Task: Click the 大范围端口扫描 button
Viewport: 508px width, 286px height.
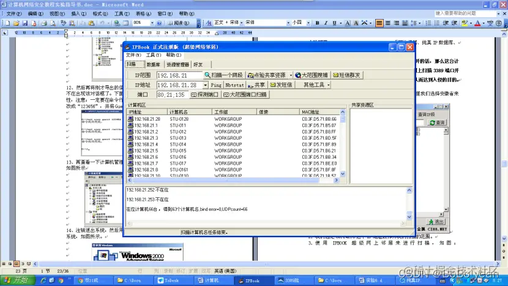Action: [245, 94]
